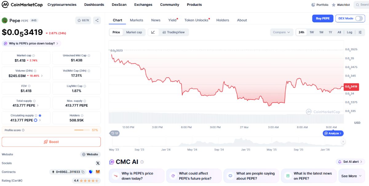Switch to the Token Unlocks tab

[x=196, y=20]
